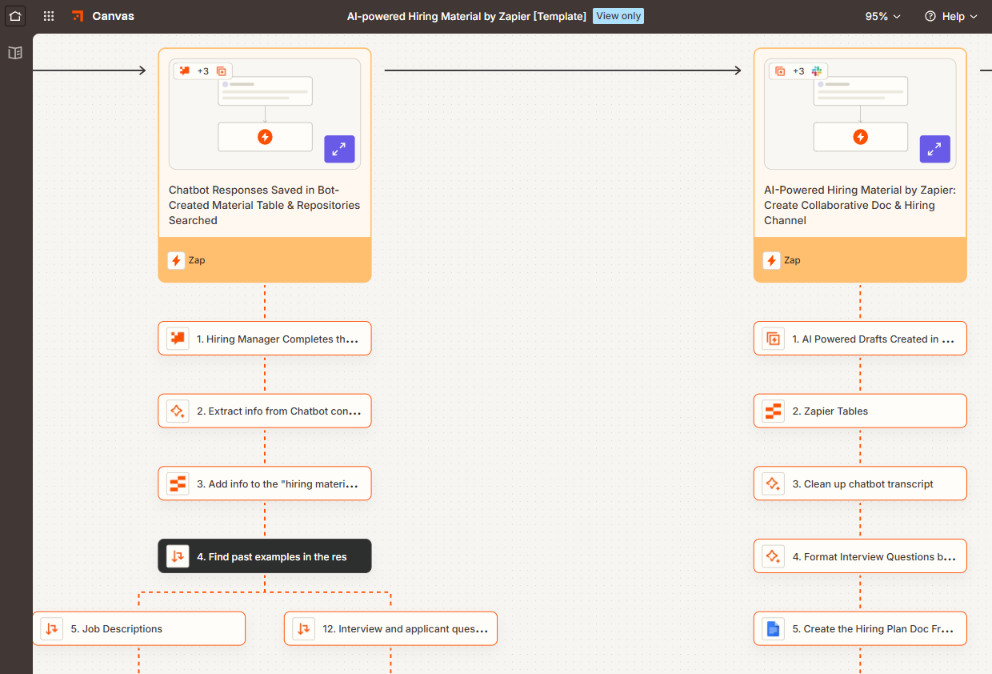Image resolution: width=992 pixels, height=674 pixels.
Task: Click the Google Docs icon on 'Create the Hiring Plan Doc'
Action: (x=773, y=628)
